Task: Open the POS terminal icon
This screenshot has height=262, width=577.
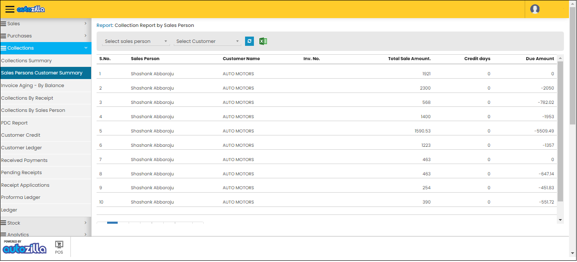Action: 59,247
